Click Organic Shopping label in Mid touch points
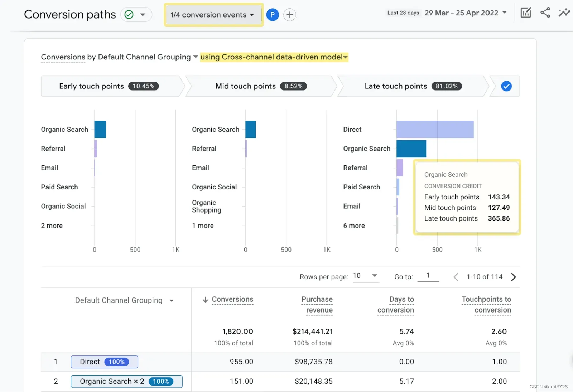Image resolution: width=573 pixels, height=392 pixels. click(206, 207)
